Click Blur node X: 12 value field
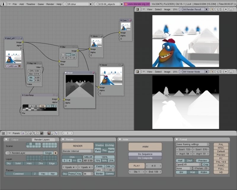Viewport: 237px width, 190px height. [65, 58]
